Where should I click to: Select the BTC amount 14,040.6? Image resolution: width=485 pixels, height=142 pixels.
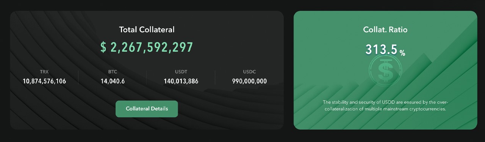tap(113, 81)
